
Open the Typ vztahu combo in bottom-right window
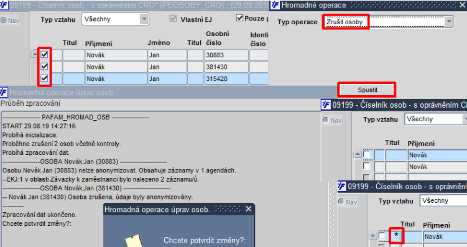coord(444,200)
